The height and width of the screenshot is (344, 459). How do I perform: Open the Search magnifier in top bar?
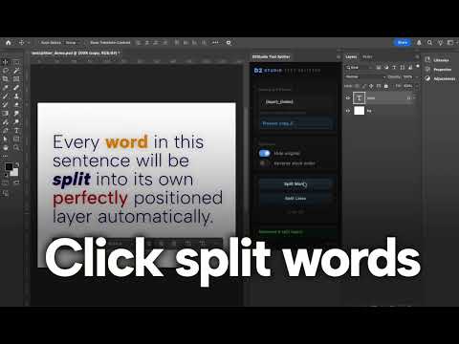point(429,42)
